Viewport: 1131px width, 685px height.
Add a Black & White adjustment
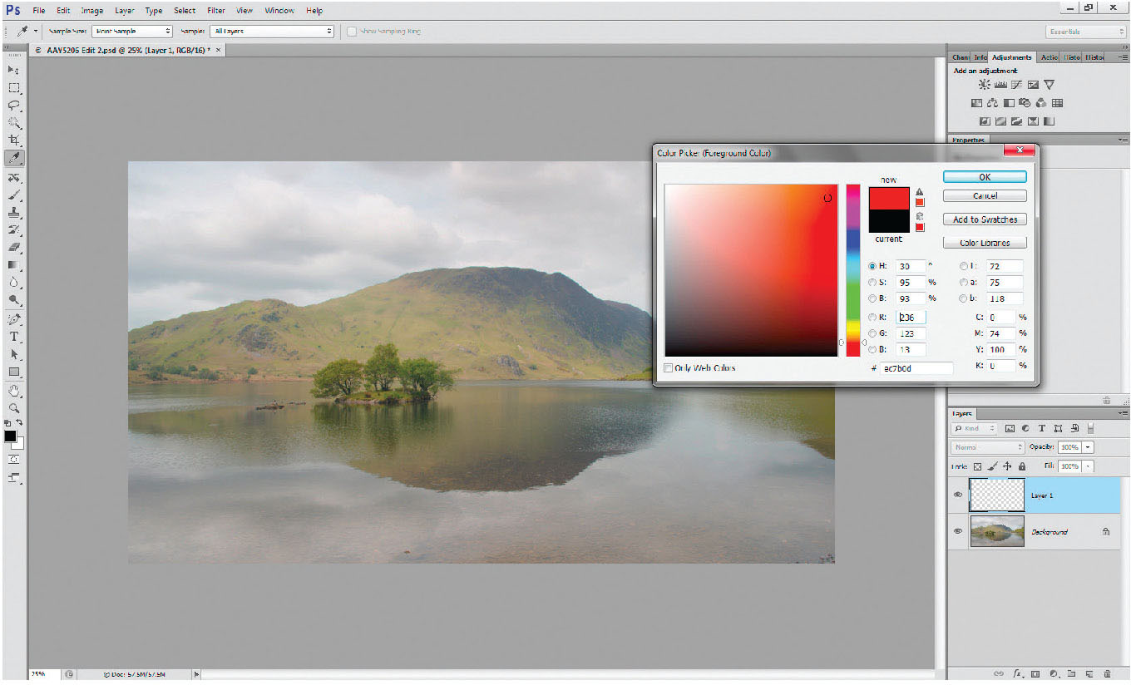(1009, 103)
